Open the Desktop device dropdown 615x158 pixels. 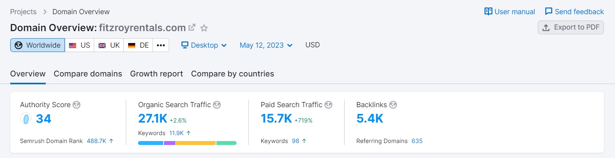click(x=204, y=45)
